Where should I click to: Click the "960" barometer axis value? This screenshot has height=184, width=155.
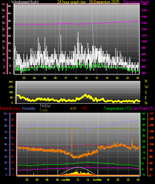[144, 67]
